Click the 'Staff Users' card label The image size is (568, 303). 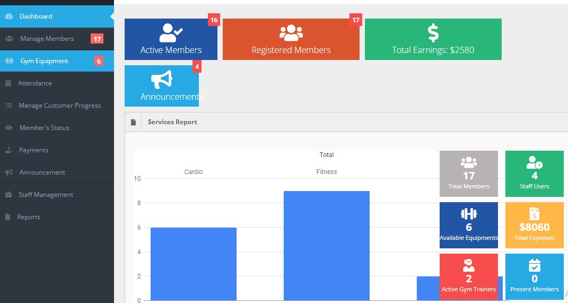click(x=534, y=186)
